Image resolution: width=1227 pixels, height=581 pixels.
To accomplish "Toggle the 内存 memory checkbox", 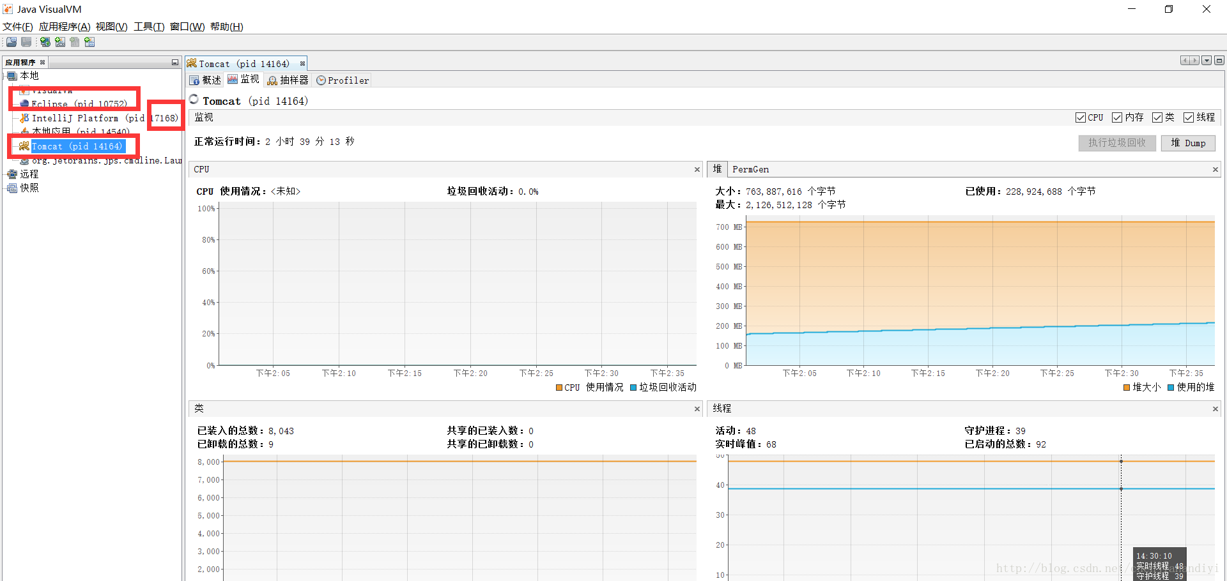I will click(x=1117, y=117).
